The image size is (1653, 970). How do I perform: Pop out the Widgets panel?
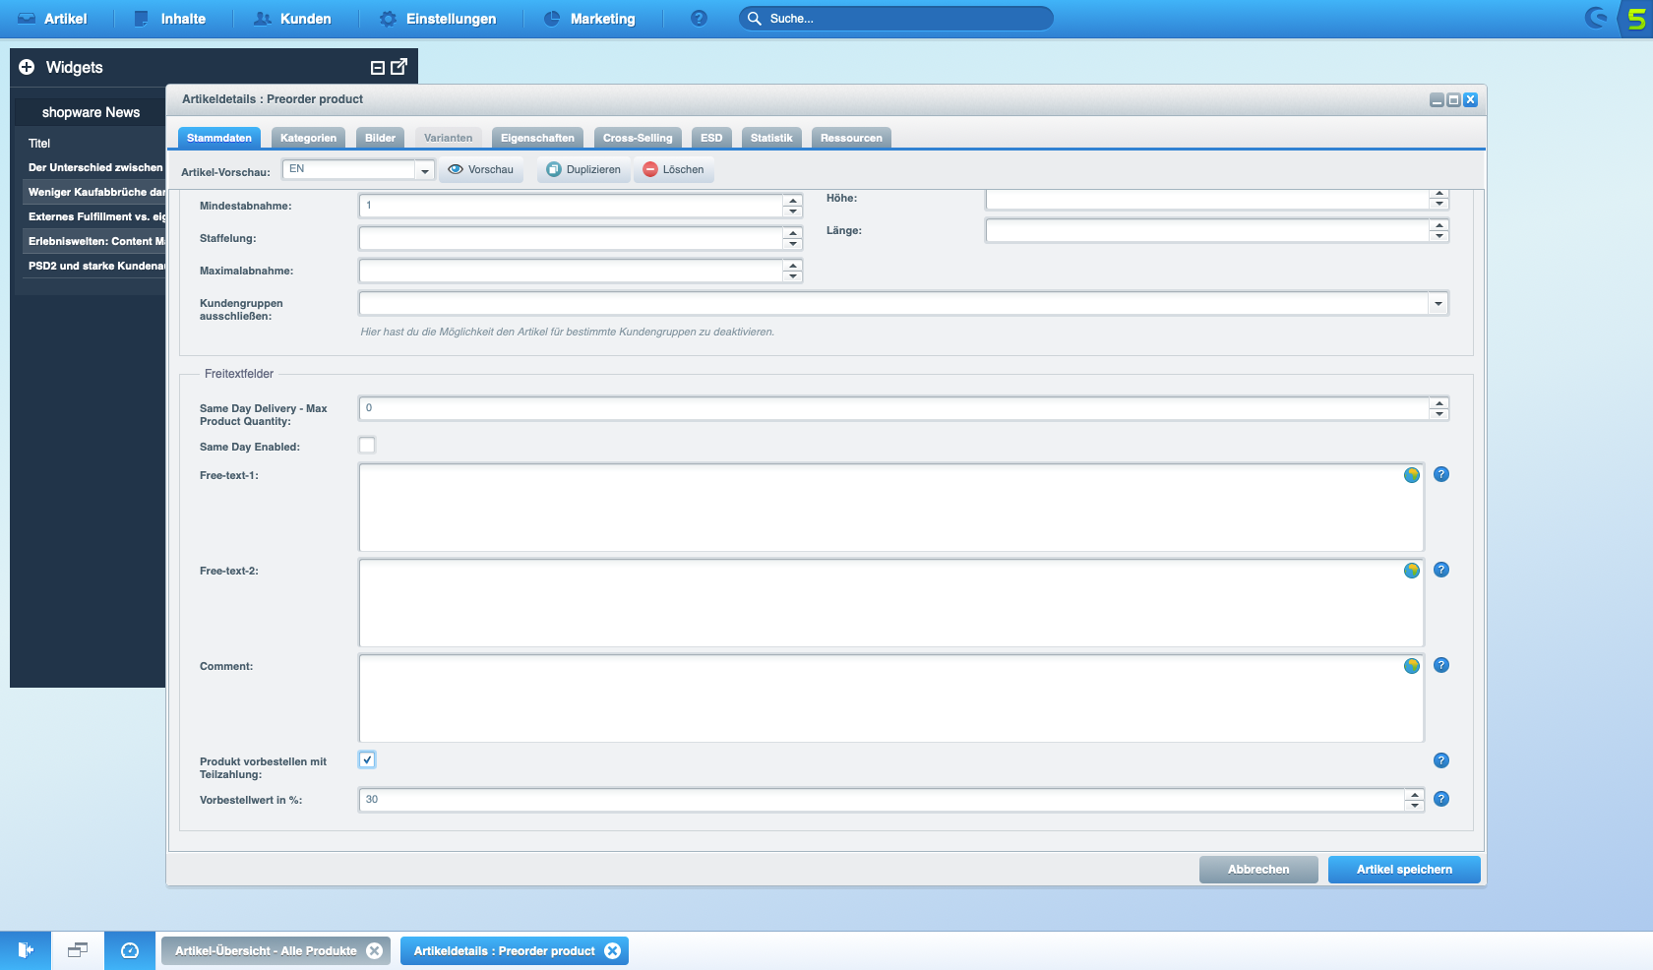(x=398, y=67)
